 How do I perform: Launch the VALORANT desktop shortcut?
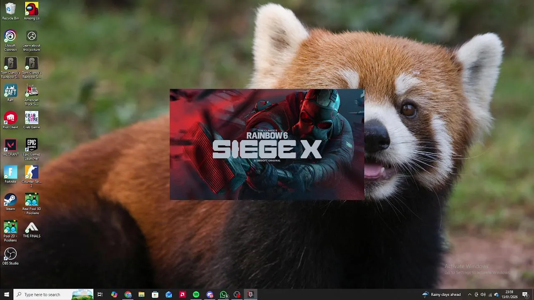click(10, 147)
